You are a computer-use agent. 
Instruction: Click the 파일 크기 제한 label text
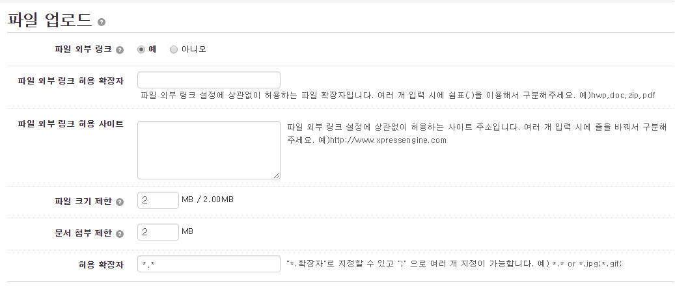[x=83, y=201]
